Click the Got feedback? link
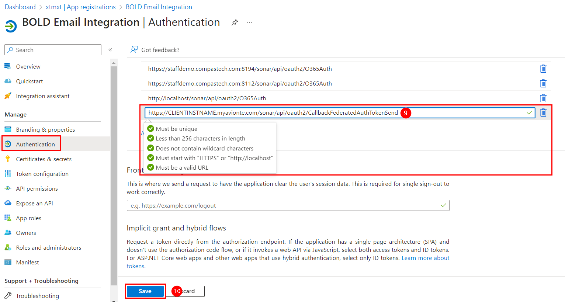The image size is (565, 302). pyautogui.click(x=160, y=50)
